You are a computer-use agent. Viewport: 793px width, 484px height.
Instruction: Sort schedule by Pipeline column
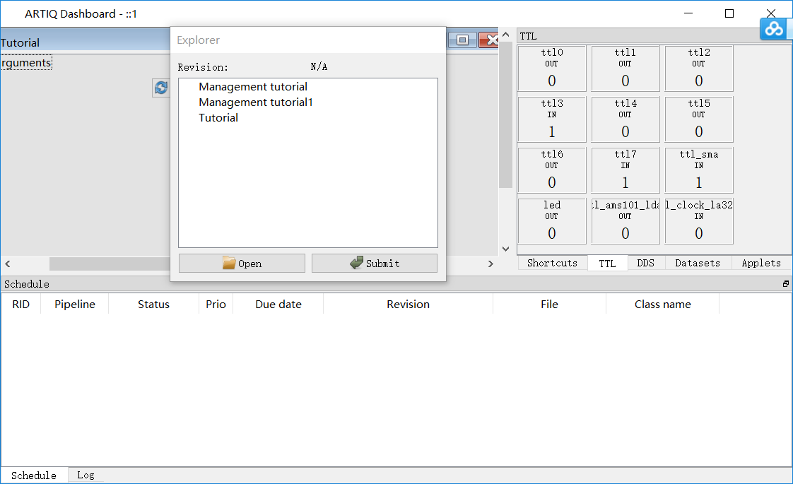[x=75, y=304]
